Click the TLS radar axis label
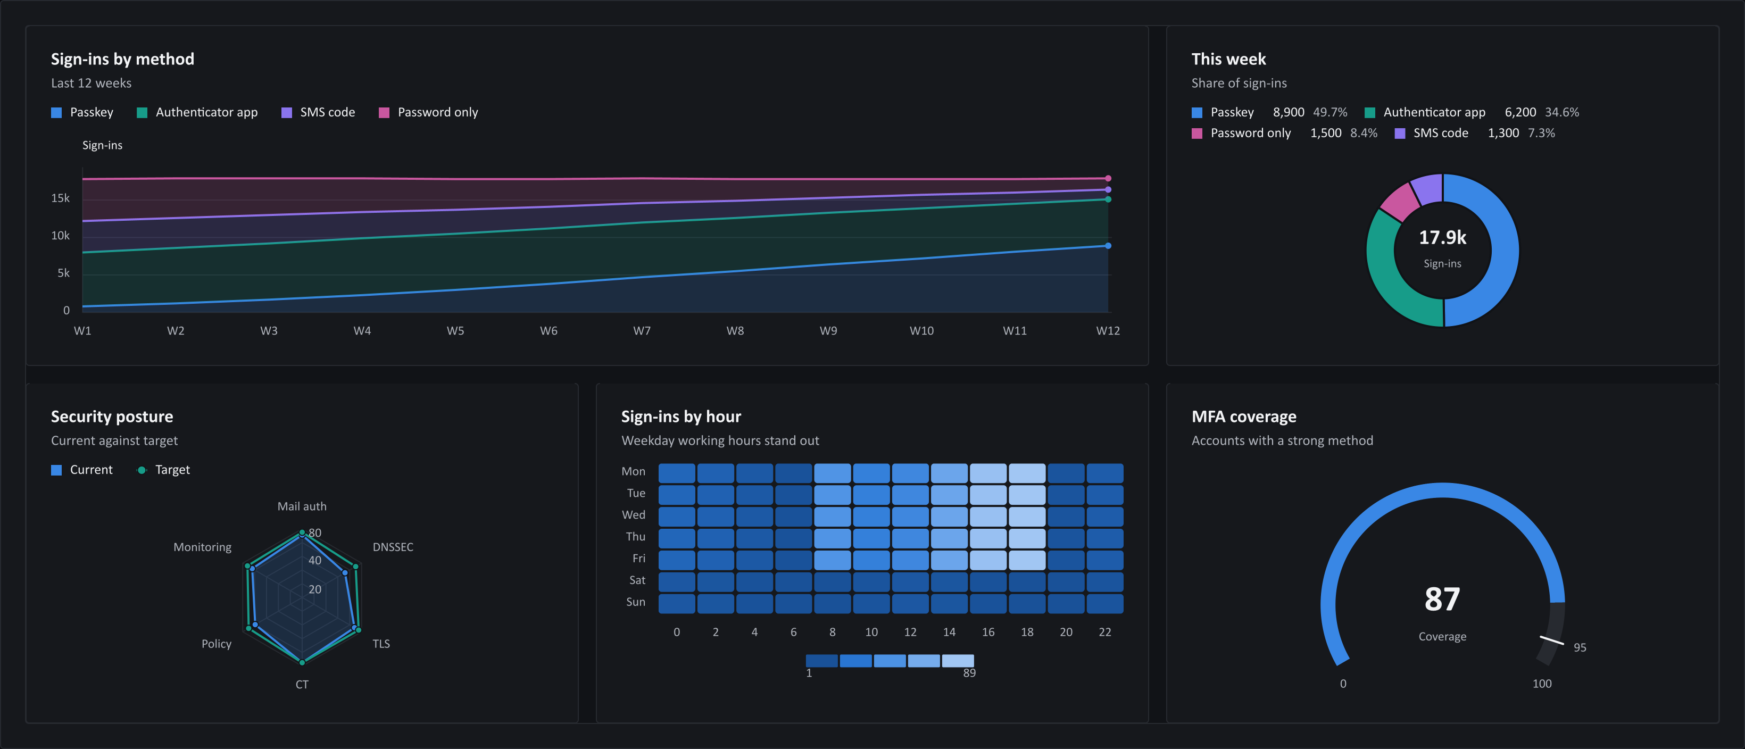Viewport: 1745px width, 749px height. 381,644
